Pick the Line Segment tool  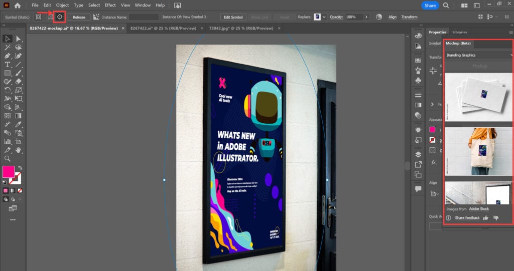pos(19,65)
